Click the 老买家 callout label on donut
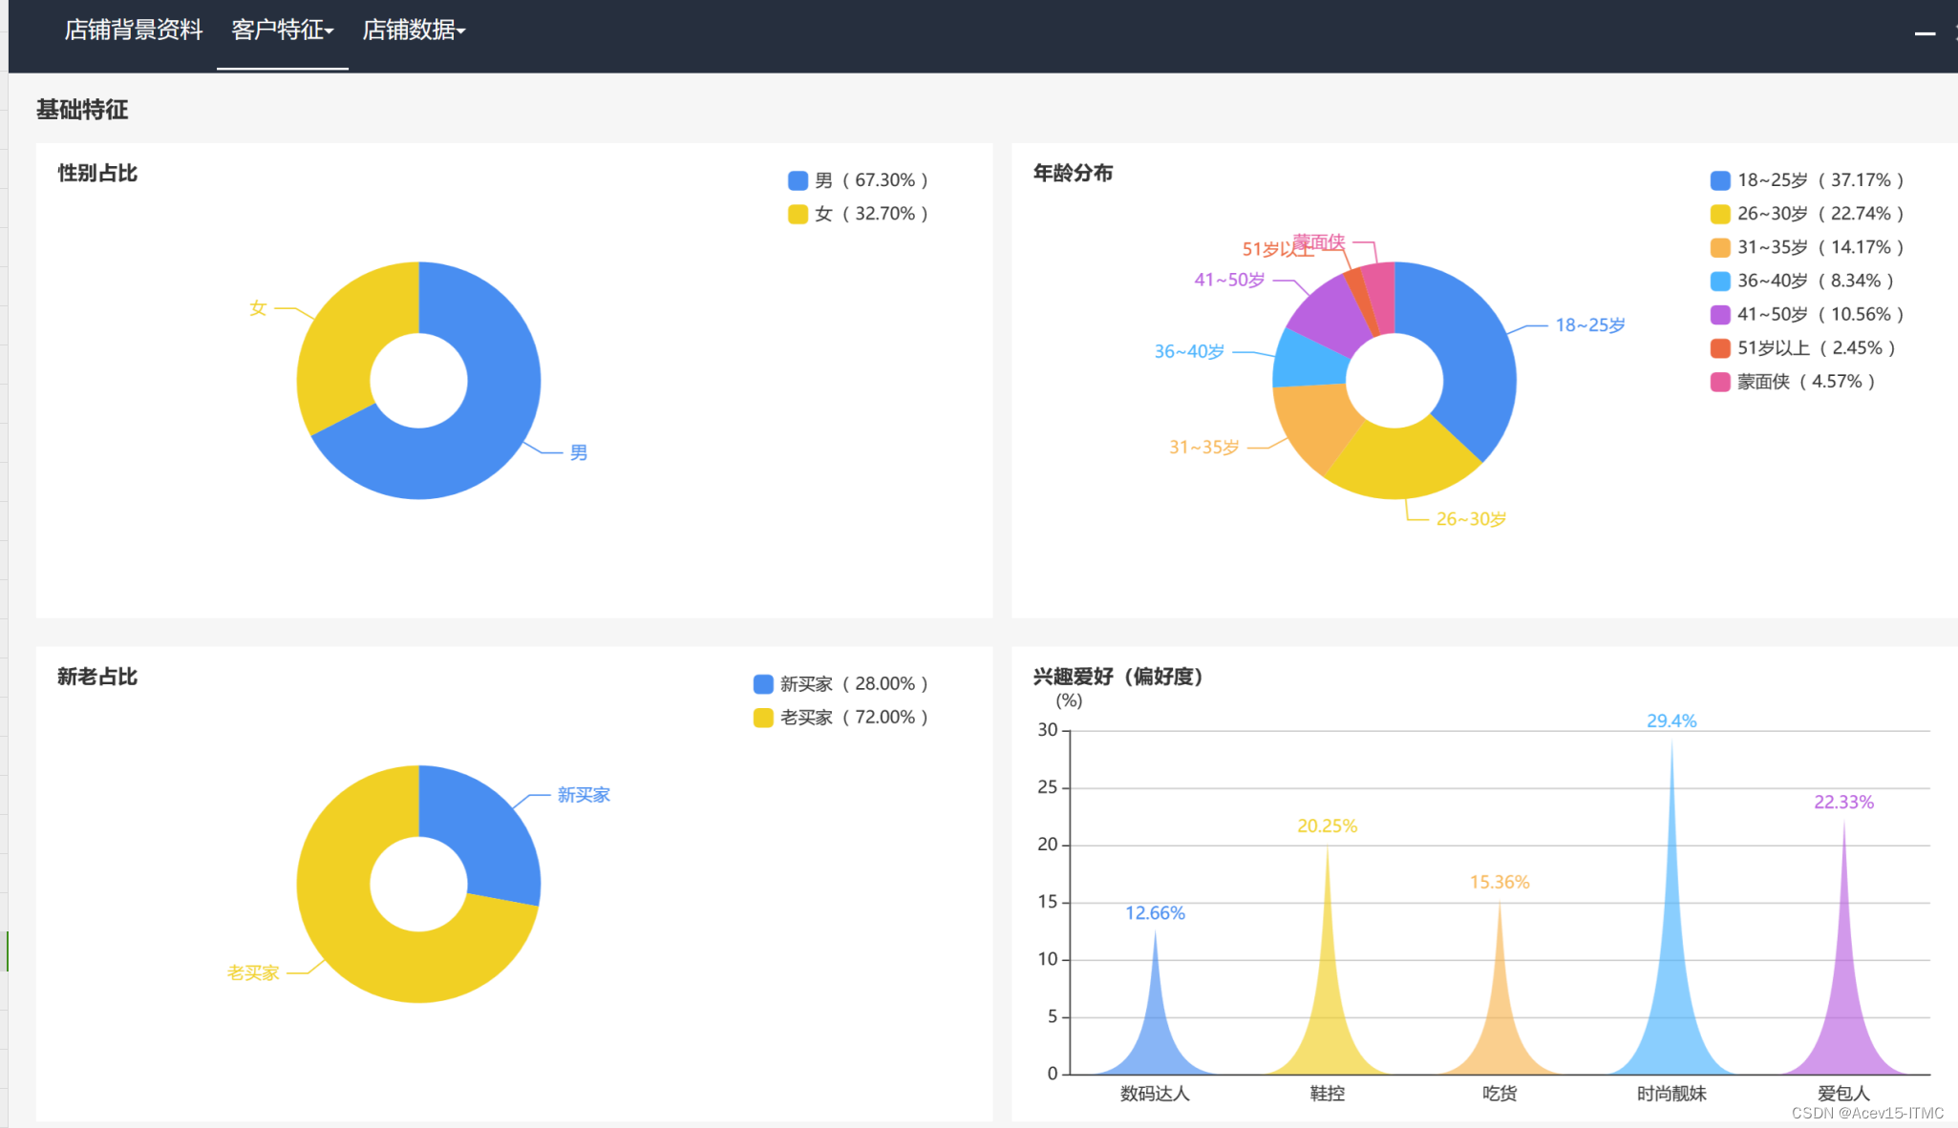Image resolution: width=1958 pixels, height=1128 pixels. click(x=253, y=973)
